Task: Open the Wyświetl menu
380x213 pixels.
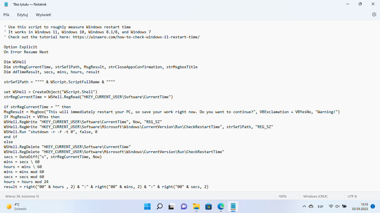Action: click(43, 15)
